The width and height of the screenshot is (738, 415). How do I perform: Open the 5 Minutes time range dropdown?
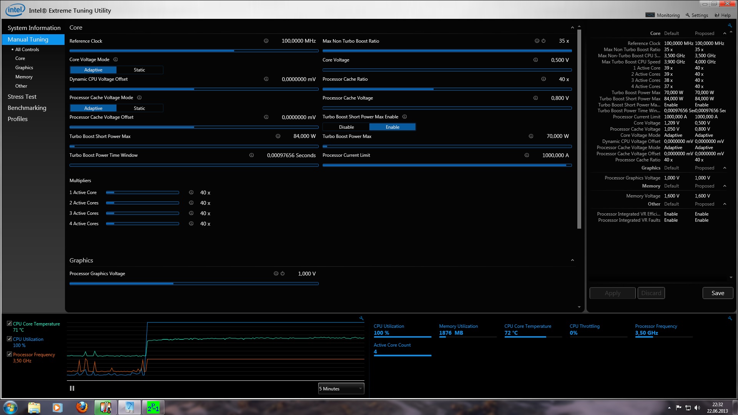point(341,389)
